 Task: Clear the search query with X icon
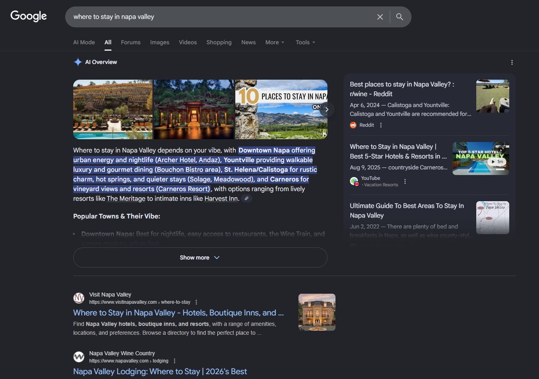click(380, 17)
